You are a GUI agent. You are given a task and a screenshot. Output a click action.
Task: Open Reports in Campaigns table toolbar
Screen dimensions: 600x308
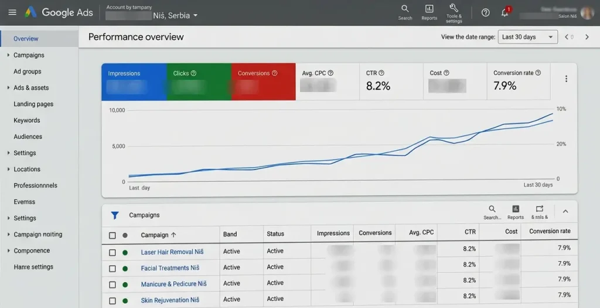click(x=516, y=212)
